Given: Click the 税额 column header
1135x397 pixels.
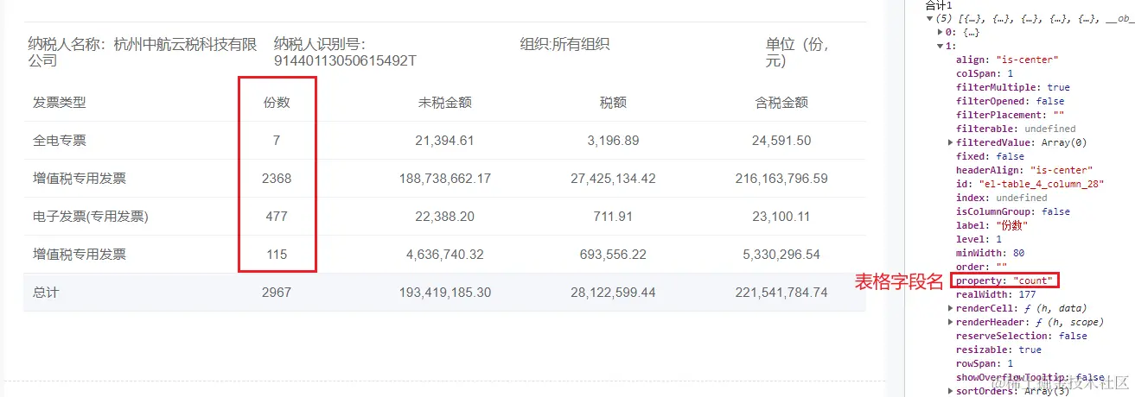Looking at the screenshot, I should coord(613,102).
